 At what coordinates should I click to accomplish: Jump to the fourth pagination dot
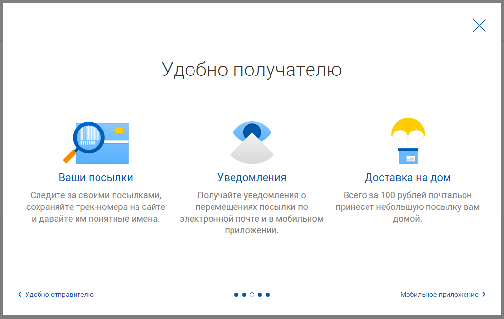tap(260, 295)
